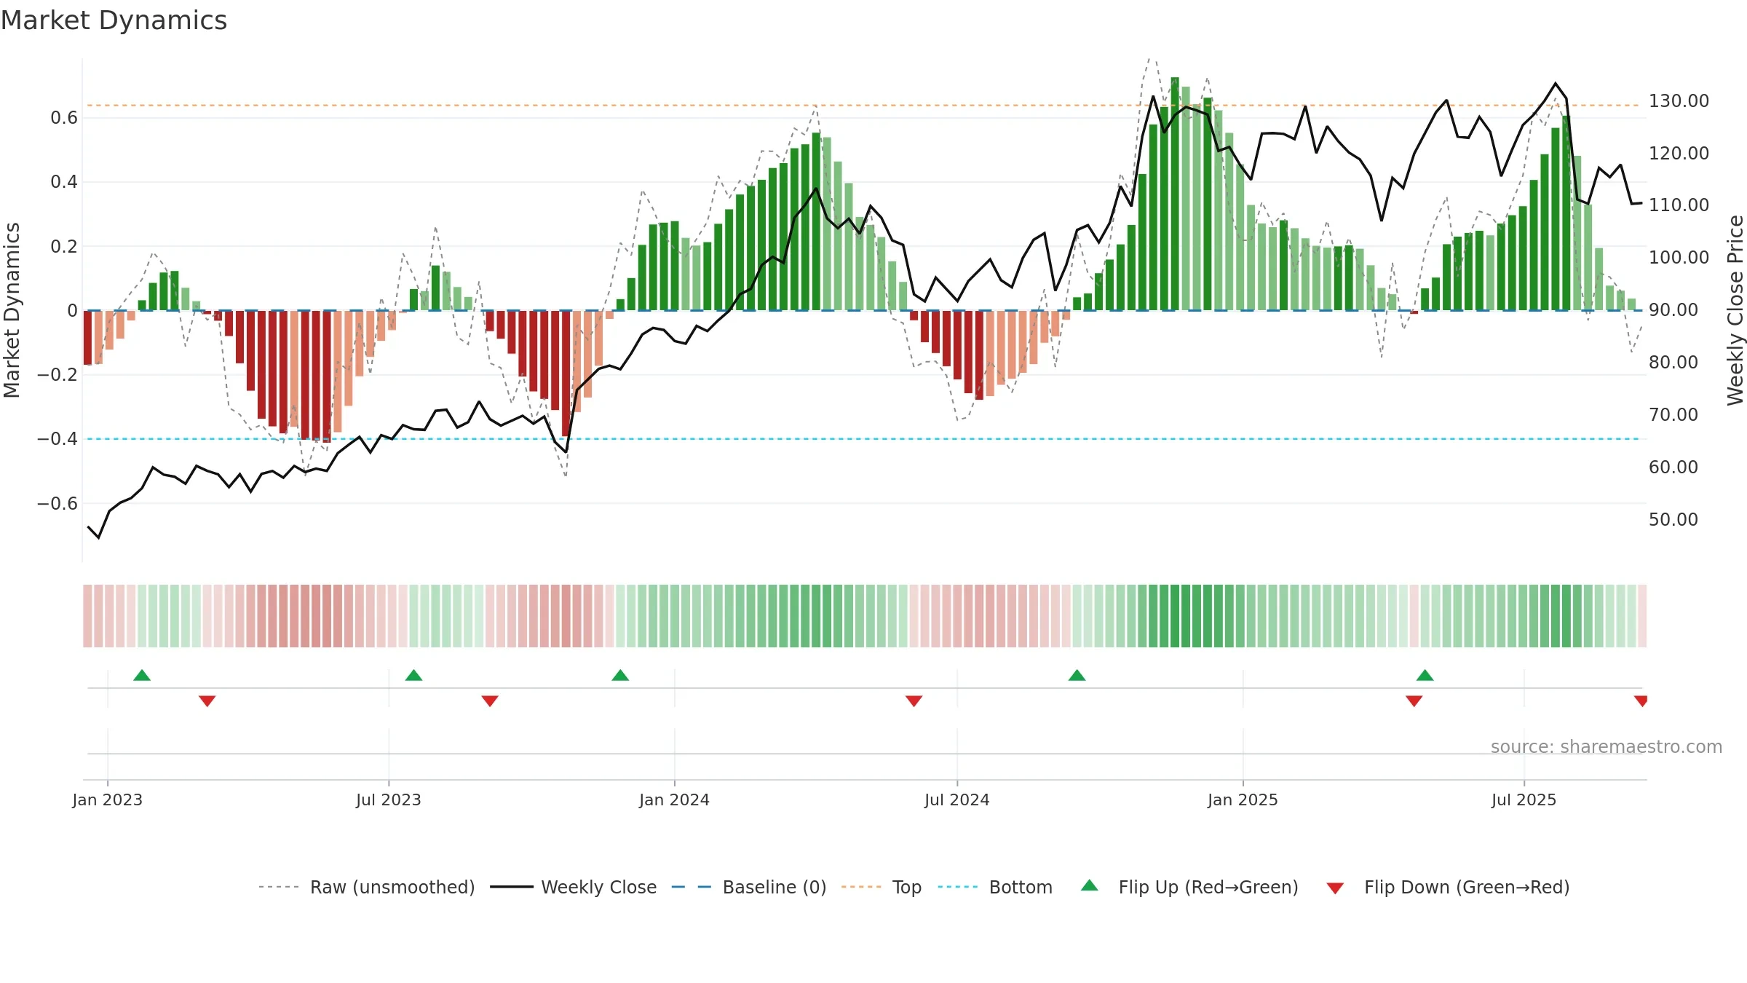
Task: Click the first pink heat strip cell
Action: (x=87, y=616)
